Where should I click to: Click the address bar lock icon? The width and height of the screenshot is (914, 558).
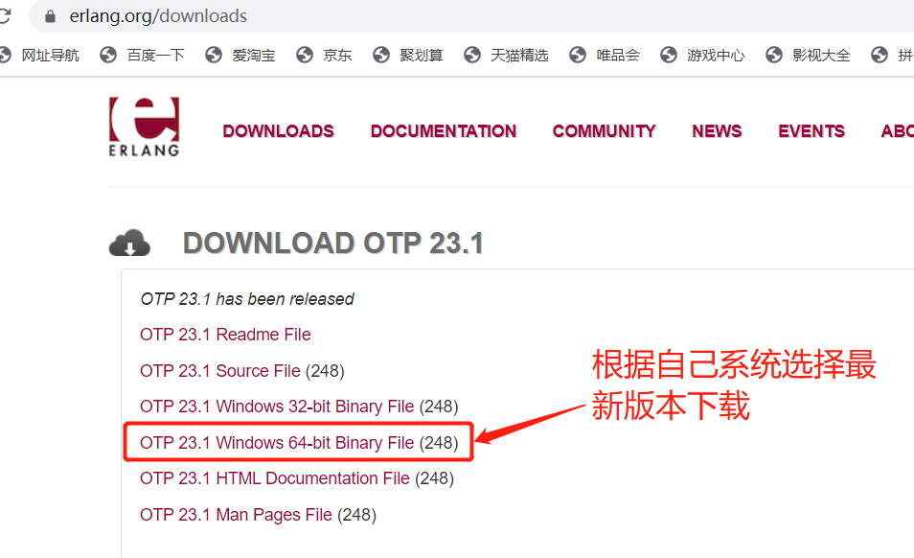50,16
